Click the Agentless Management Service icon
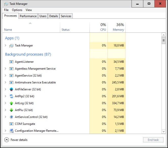Screen dimensions: 168x148 click(x=11, y=69)
